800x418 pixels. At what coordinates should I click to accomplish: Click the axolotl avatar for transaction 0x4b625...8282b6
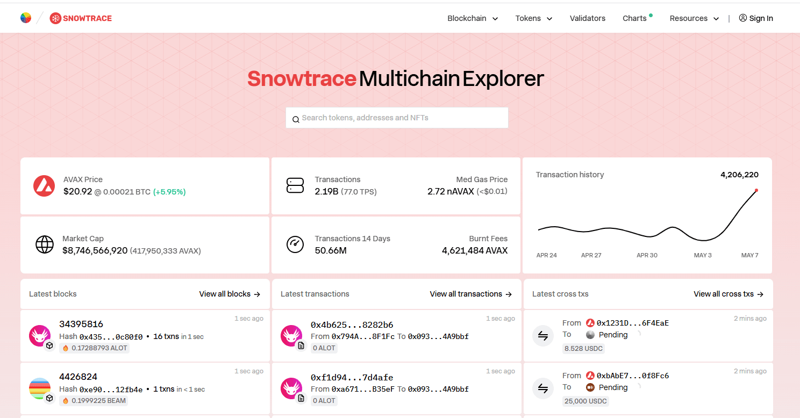click(291, 335)
